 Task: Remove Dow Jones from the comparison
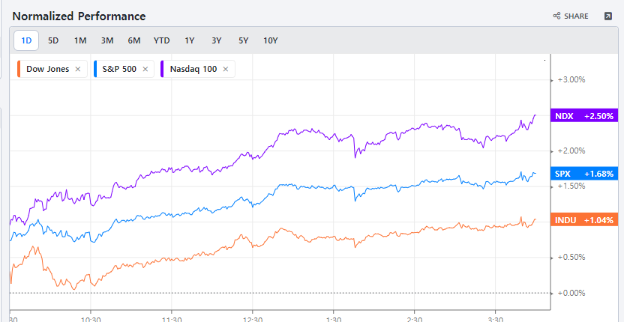tap(78, 69)
